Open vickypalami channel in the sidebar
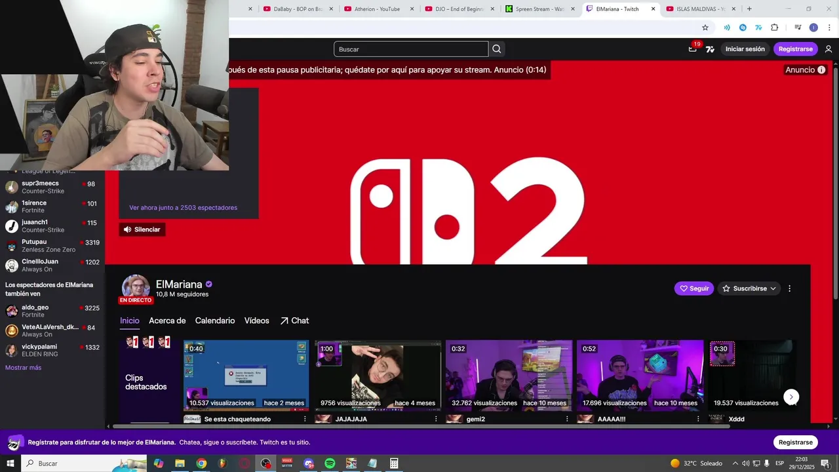839x472 pixels. [x=52, y=350]
